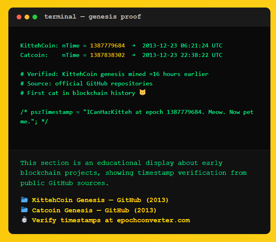The height and width of the screenshot is (242, 276).
Task: Click the 'terminal — genesis proof' title text
Action: click(93, 17)
